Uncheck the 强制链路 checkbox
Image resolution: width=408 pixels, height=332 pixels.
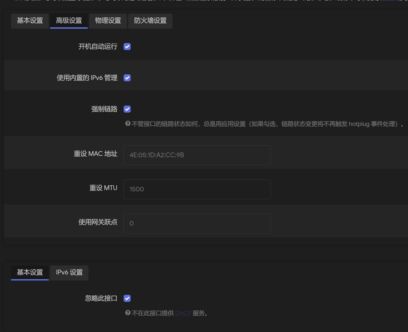[x=127, y=109]
